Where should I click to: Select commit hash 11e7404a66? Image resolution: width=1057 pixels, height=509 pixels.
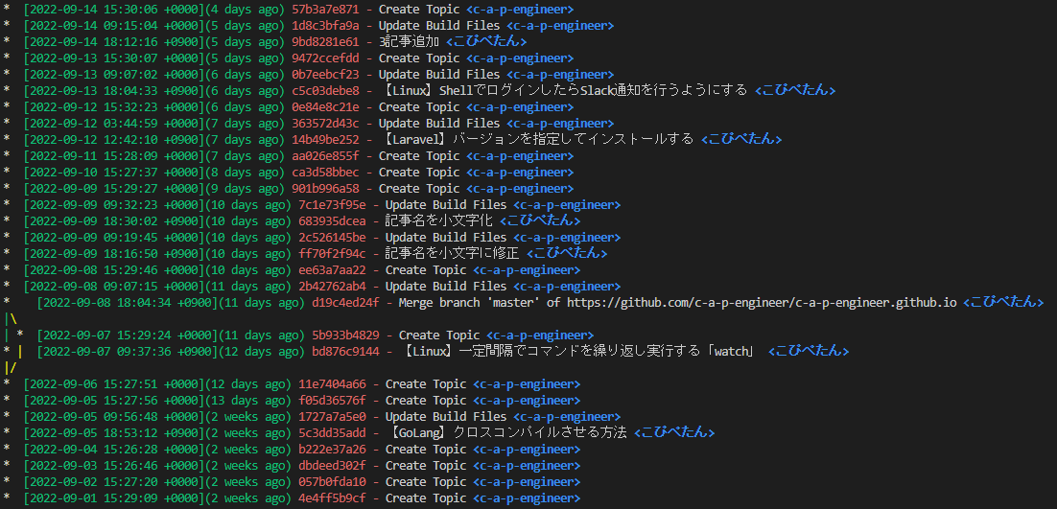tap(332, 383)
